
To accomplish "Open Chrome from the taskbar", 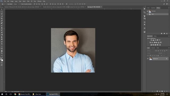I will 15,94.
